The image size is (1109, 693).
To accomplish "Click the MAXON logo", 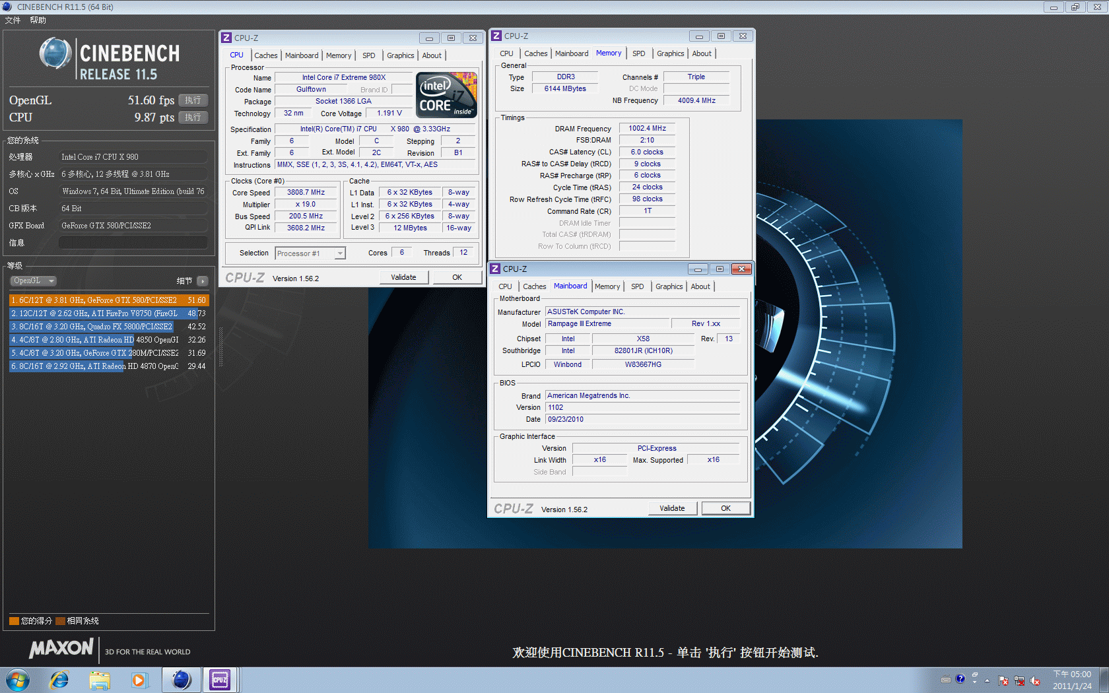I will point(61,649).
